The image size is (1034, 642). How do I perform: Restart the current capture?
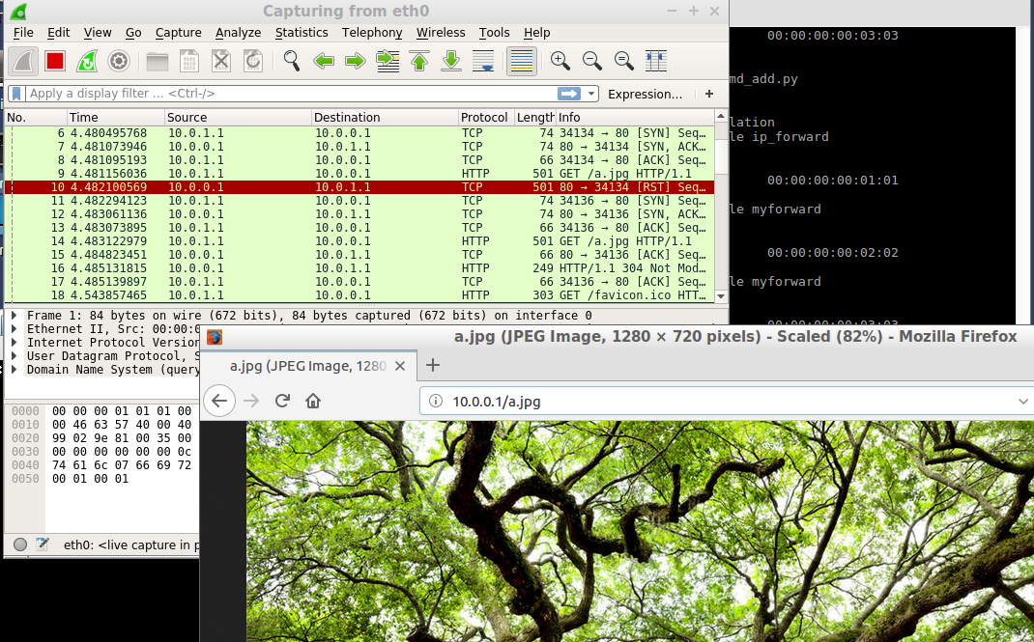click(87, 61)
